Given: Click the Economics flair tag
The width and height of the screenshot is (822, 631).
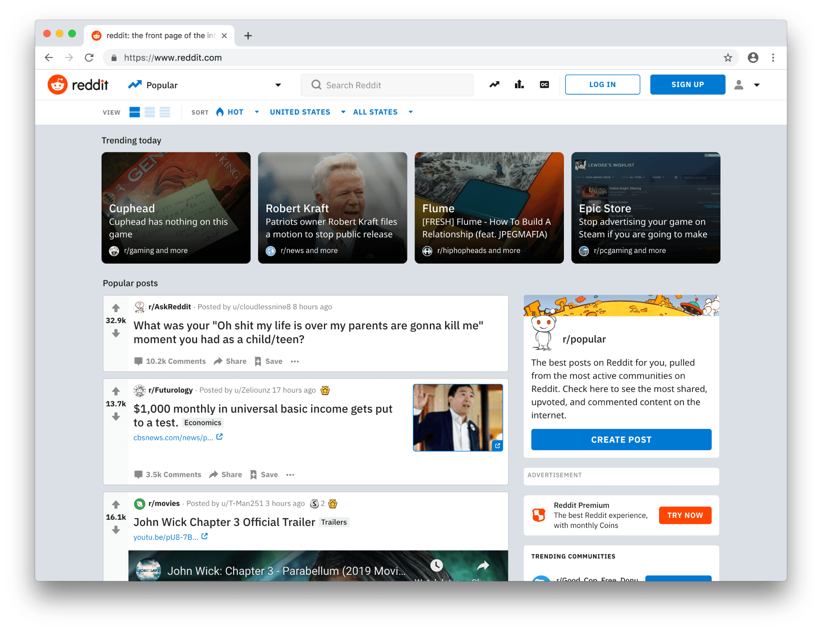Looking at the screenshot, I should point(203,423).
